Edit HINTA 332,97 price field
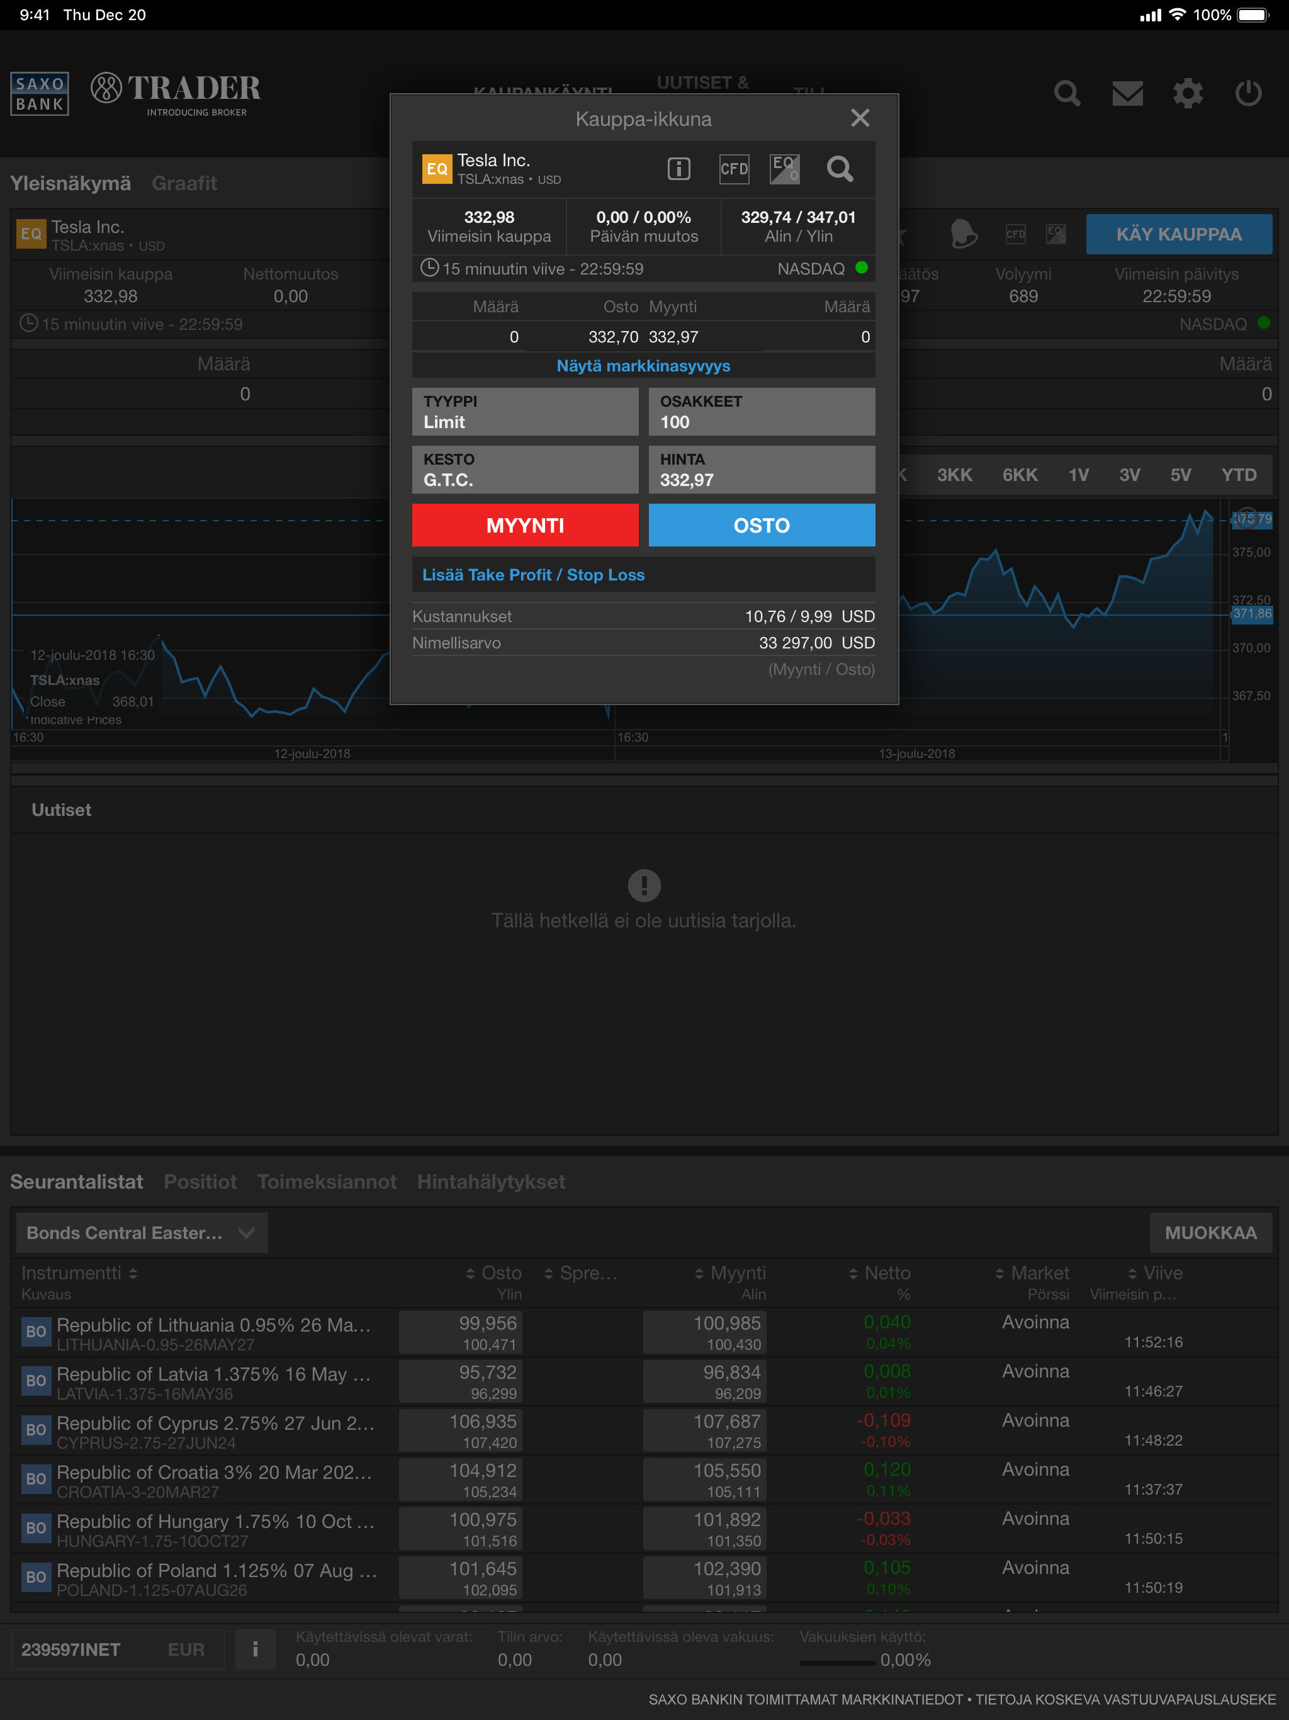 pyautogui.click(x=762, y=470)
